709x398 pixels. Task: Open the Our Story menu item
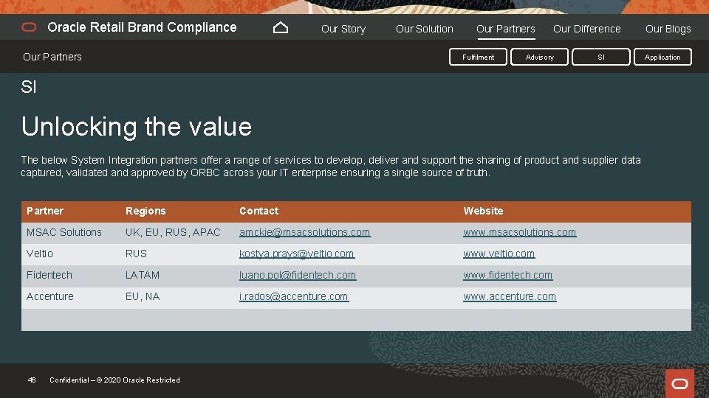pyautogui.click(x=343, y=29)
